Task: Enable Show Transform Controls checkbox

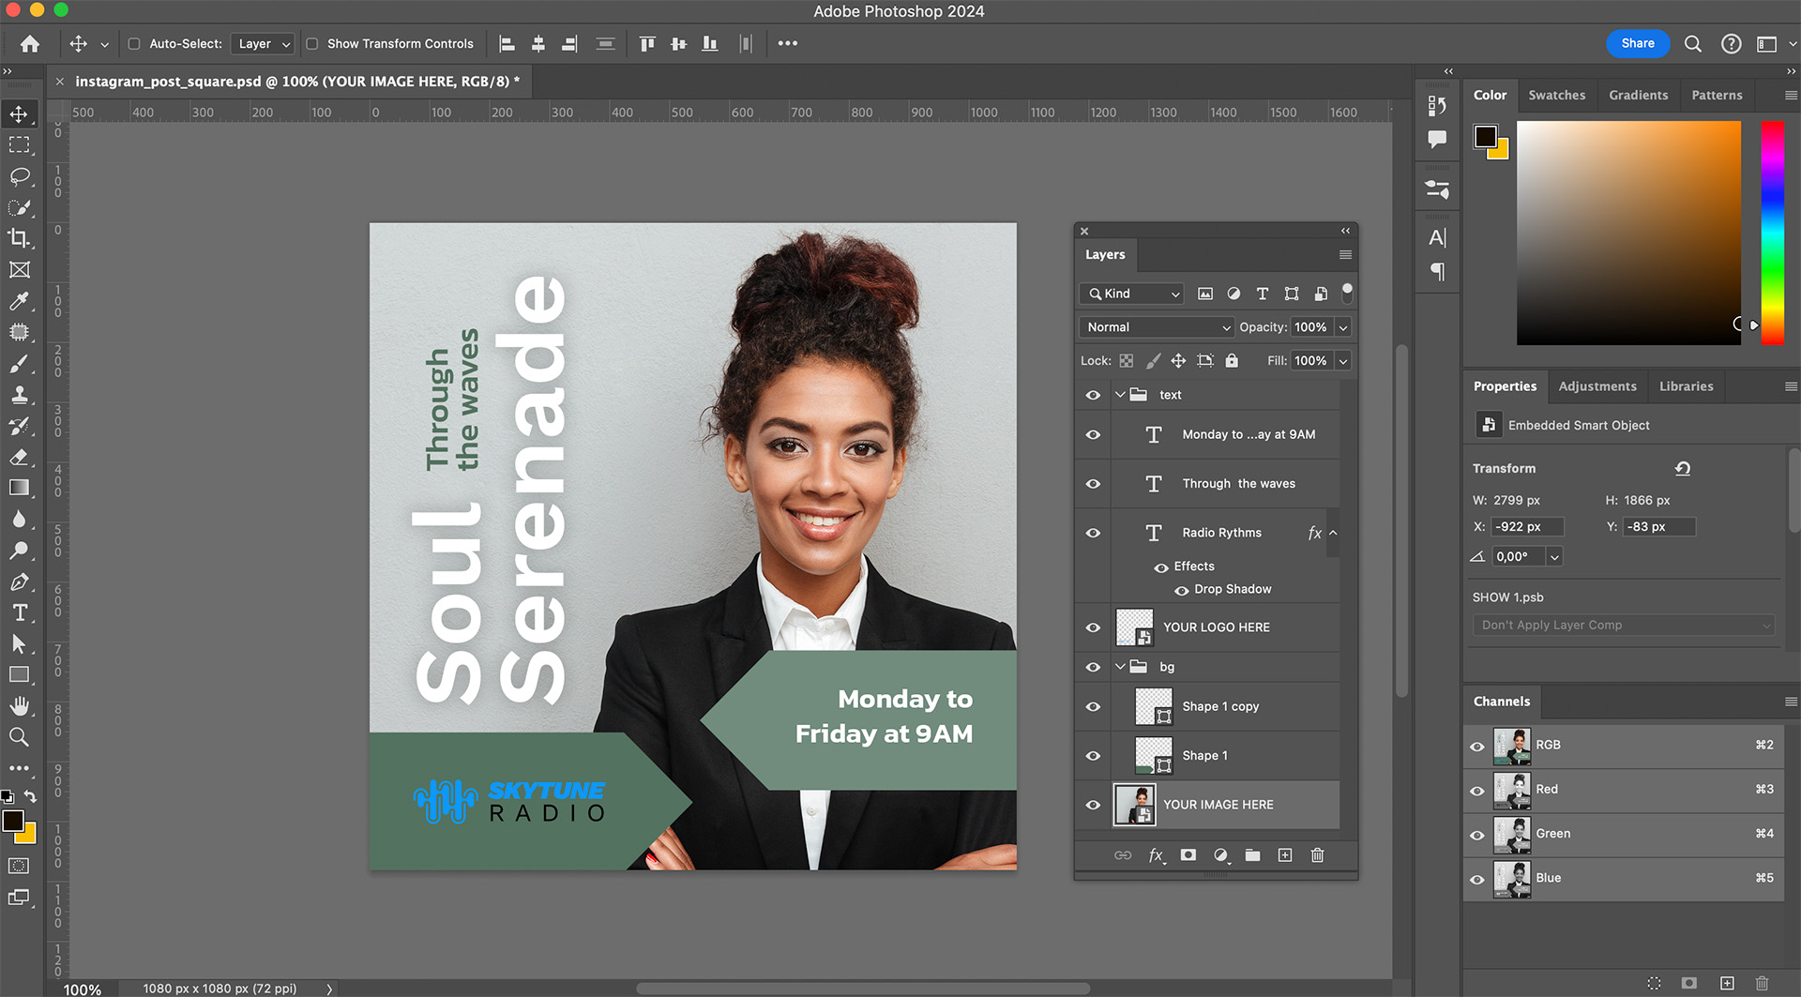Action: tap(312, 44)
